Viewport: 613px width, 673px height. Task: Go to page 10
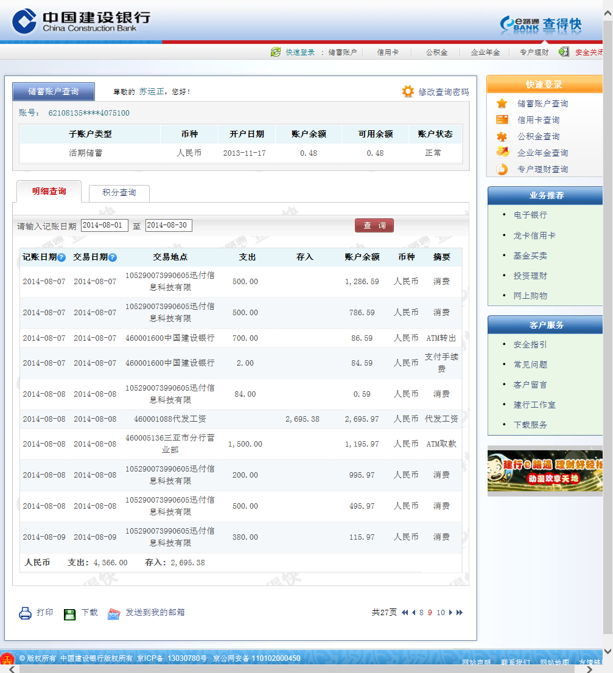point(441,613)
